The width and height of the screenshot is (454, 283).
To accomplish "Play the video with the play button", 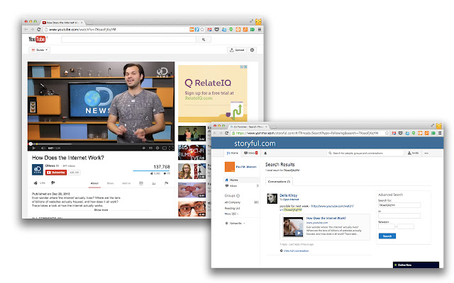I will click(x=33, y=148).
